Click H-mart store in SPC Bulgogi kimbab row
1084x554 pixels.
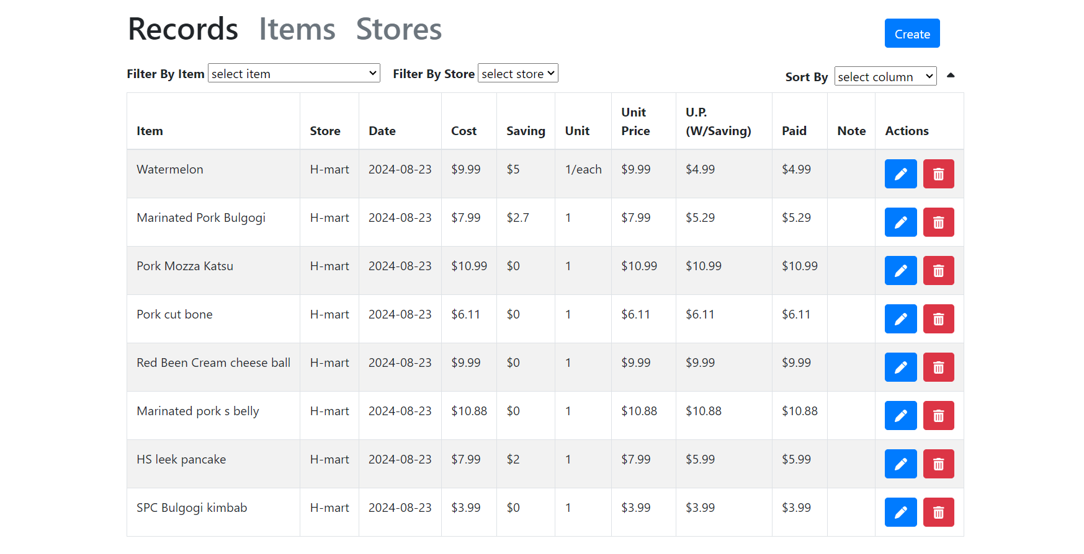(329, 508)
